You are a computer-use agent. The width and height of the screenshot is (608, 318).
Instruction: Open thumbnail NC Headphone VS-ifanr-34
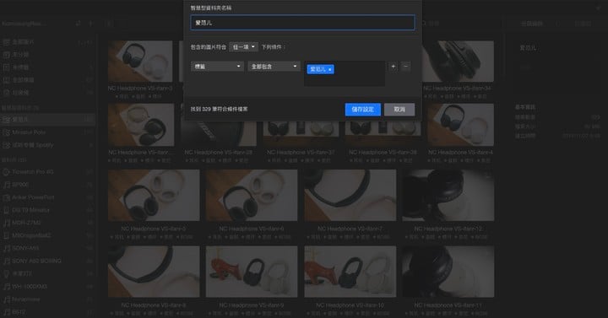(x=458, y=62)
